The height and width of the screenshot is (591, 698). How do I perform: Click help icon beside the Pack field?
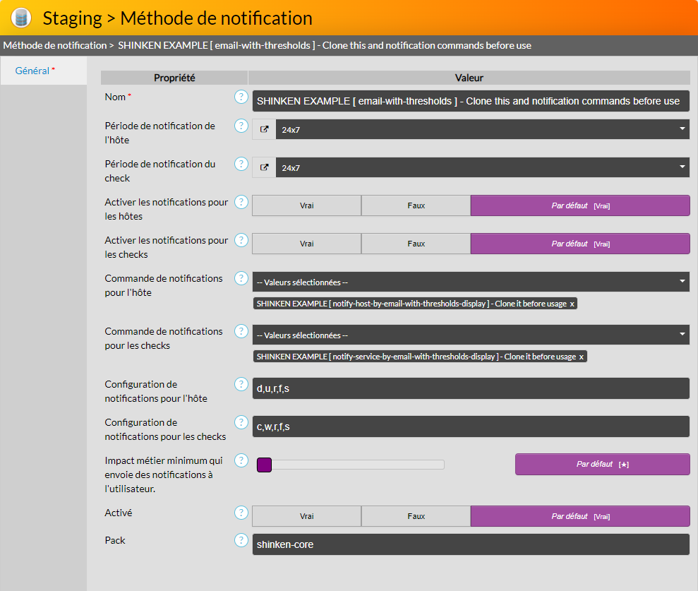click(241, 541)
